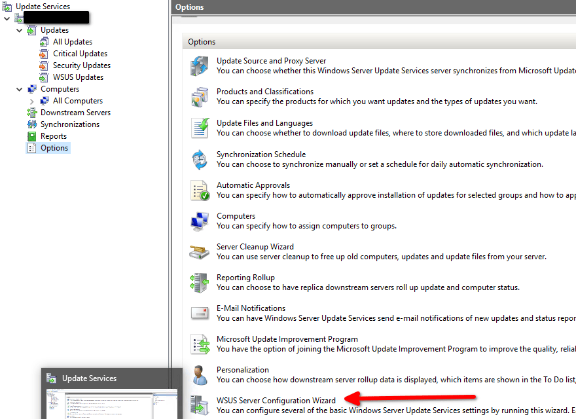Collapse the server node in the tree
576x419 pixels.
click(x=7, y=18)
